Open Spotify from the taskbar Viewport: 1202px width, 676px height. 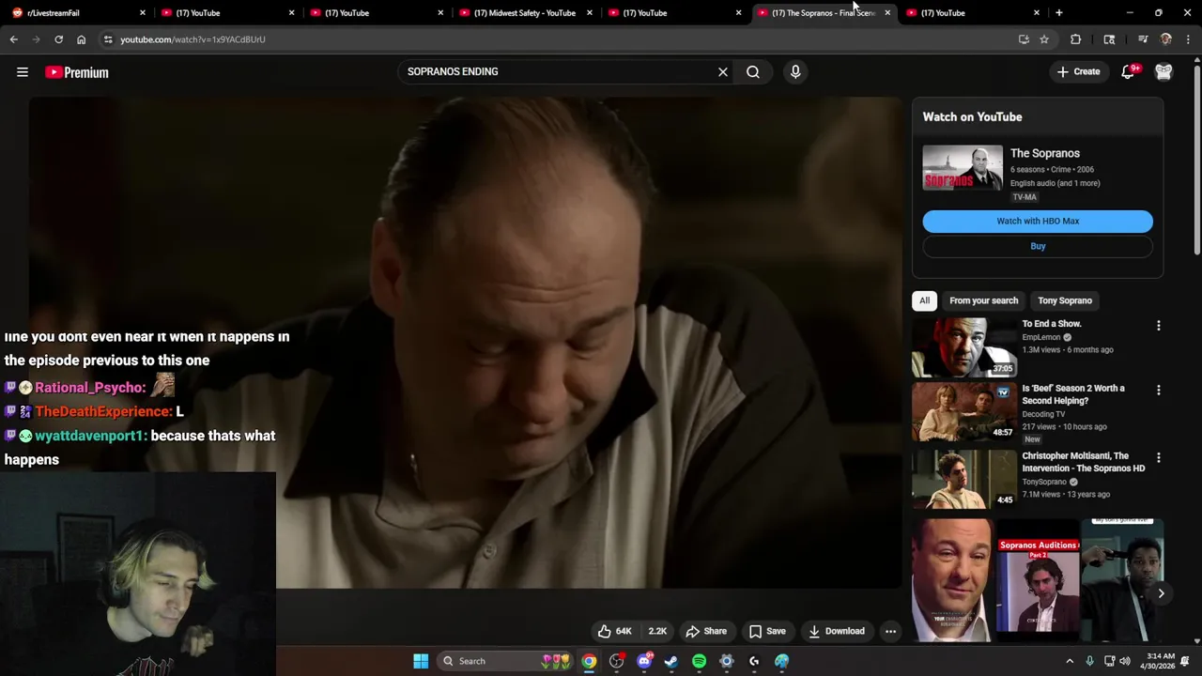coord(699,661)
